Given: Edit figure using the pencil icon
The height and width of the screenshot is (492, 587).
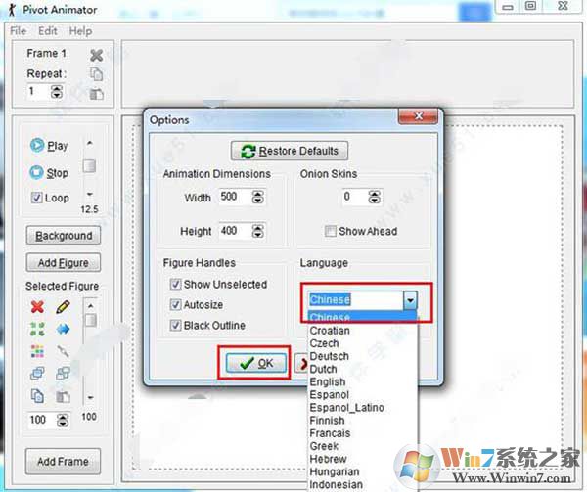Looking at the screenshot, I should click(63, 307).
